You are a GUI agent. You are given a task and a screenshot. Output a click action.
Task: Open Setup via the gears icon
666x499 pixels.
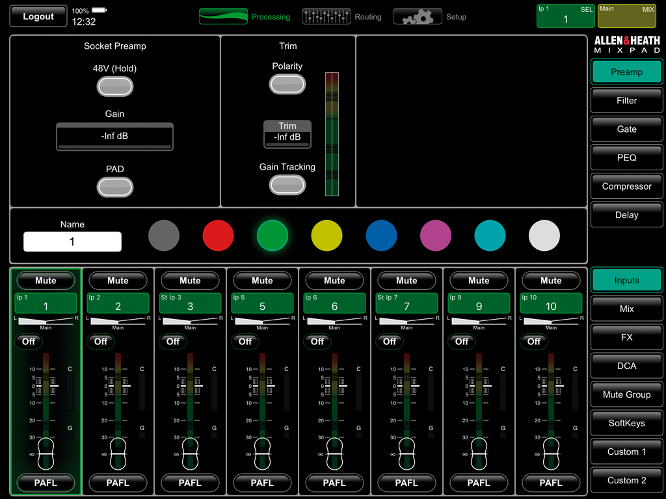pos(418,17)
